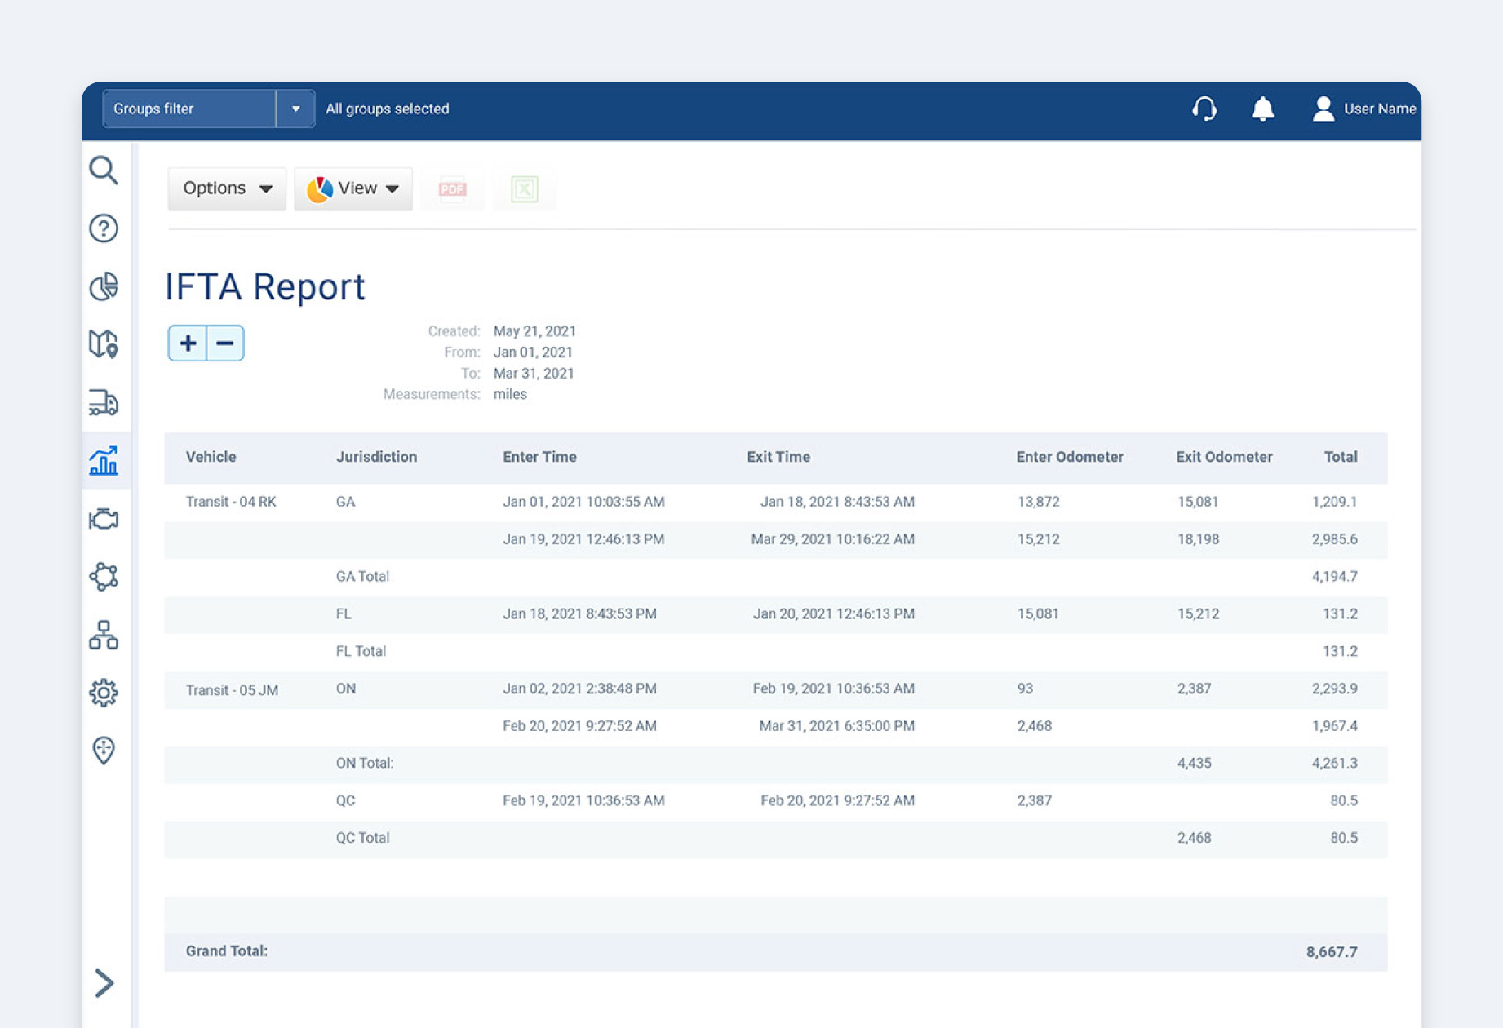Open the Groups filter dropdown
Screen dimensions: 1503x1028
(207, 109)
